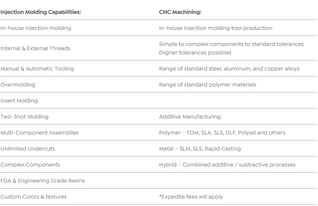Click the Additive Manufacturing subheading

(x=190, y=117)
